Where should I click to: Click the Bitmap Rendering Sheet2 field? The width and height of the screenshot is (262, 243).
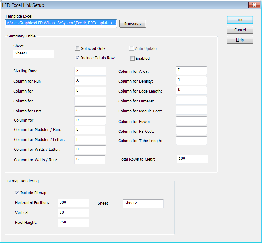(x=143, y=203)
